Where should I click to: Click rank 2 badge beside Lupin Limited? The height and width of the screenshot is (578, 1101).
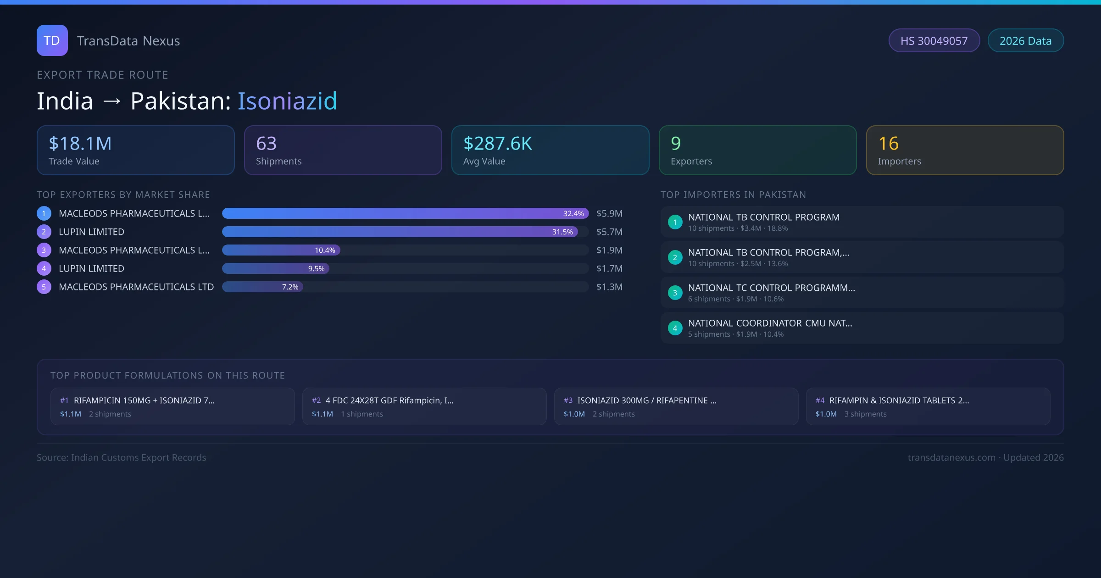click(x=44, y=232)
